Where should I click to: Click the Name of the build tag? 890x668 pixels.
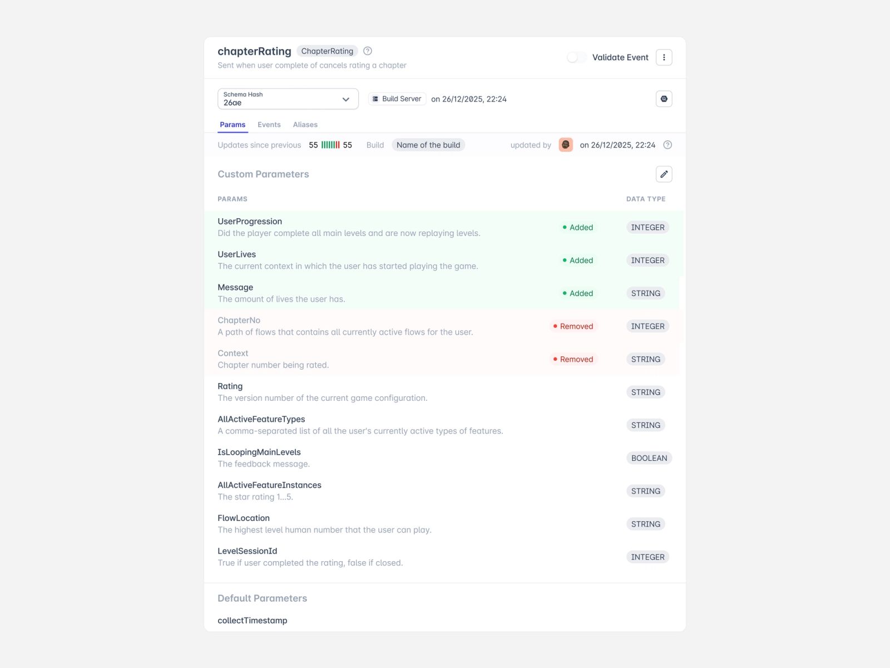click(x=428, y=145)
